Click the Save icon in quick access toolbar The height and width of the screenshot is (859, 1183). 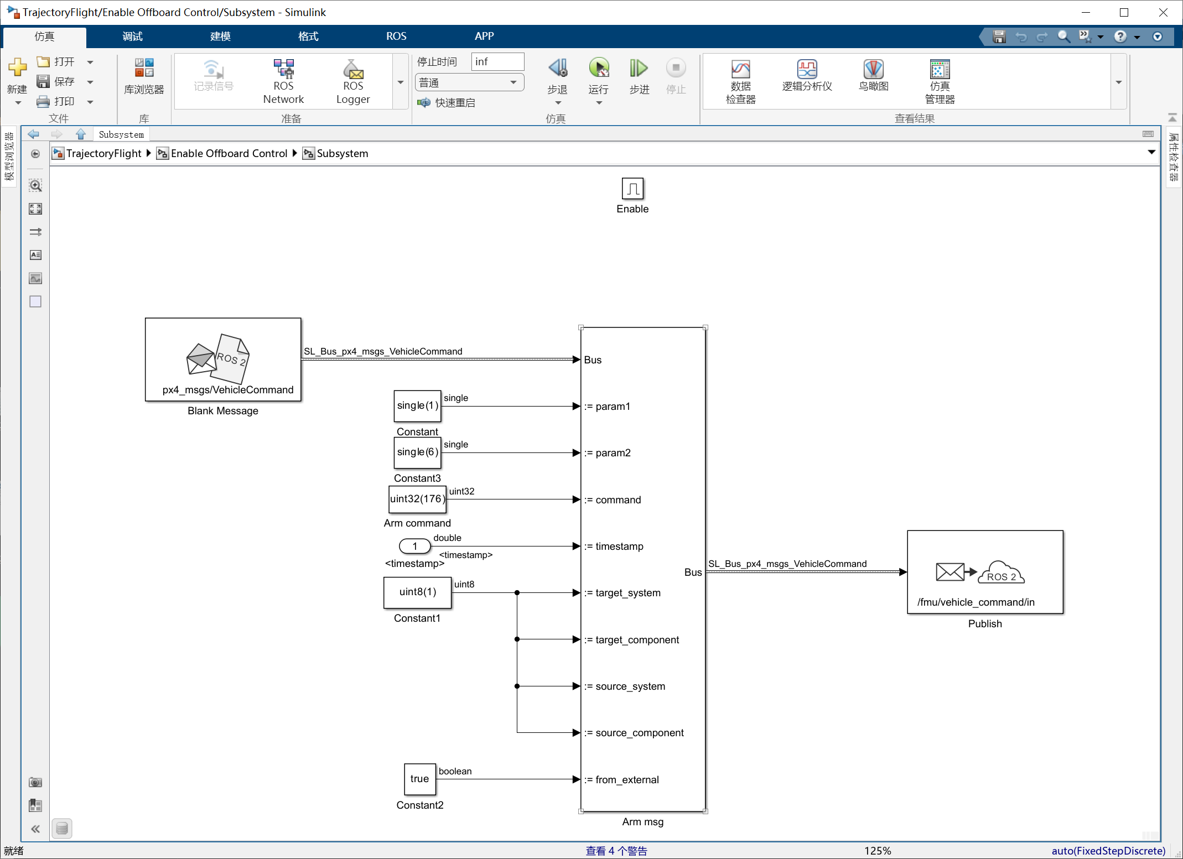coord(999,37)
